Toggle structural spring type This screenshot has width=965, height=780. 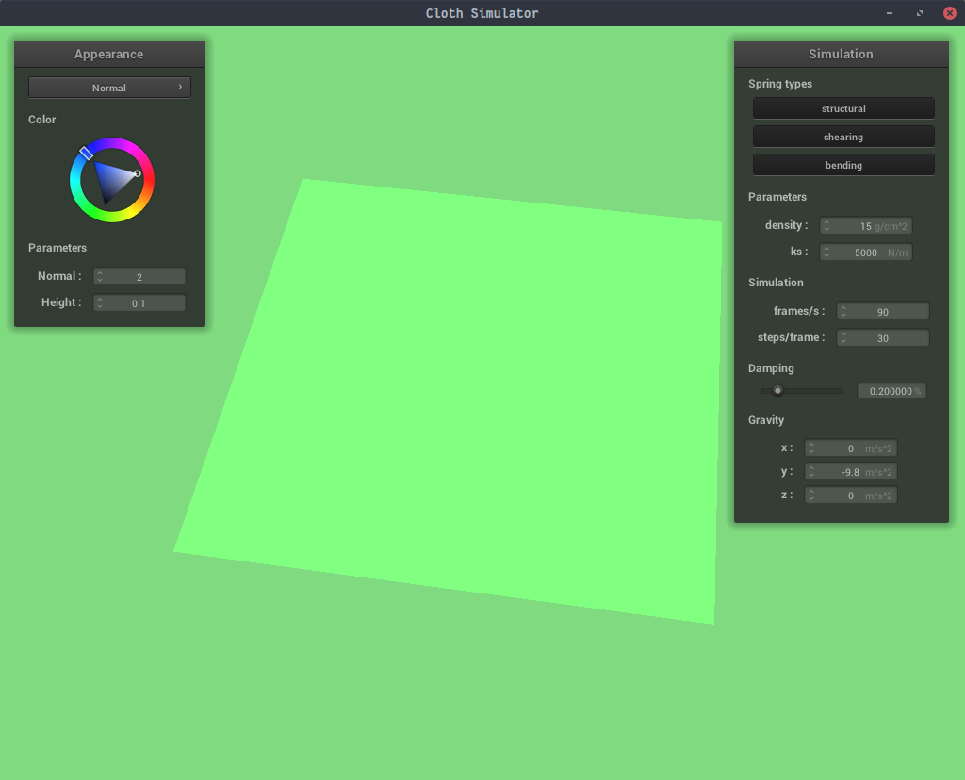(843, 108)
